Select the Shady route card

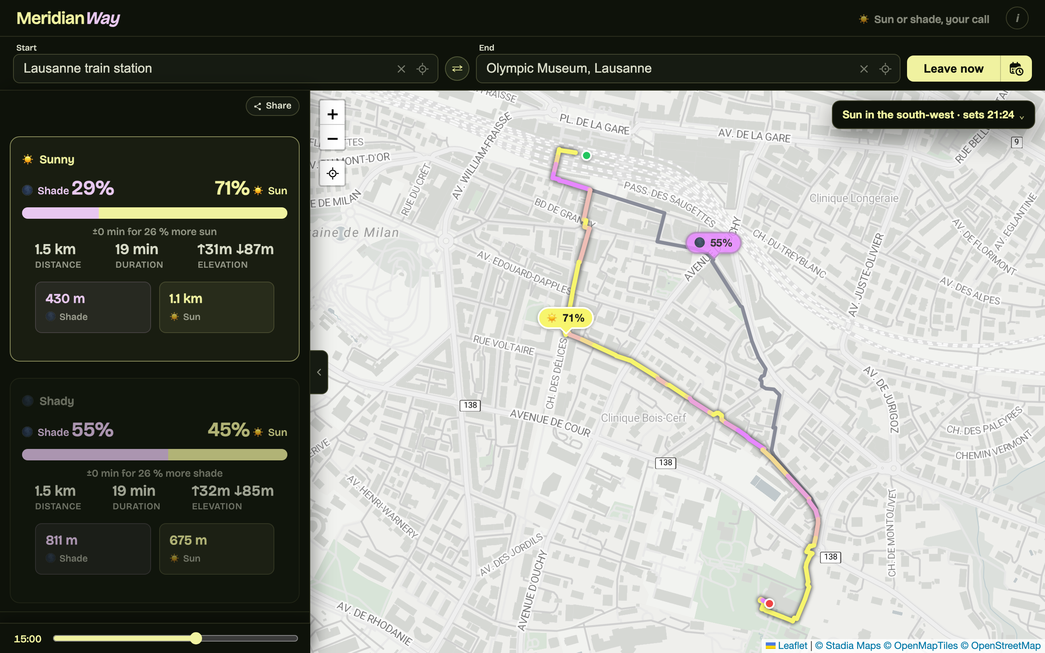(155, 491)
